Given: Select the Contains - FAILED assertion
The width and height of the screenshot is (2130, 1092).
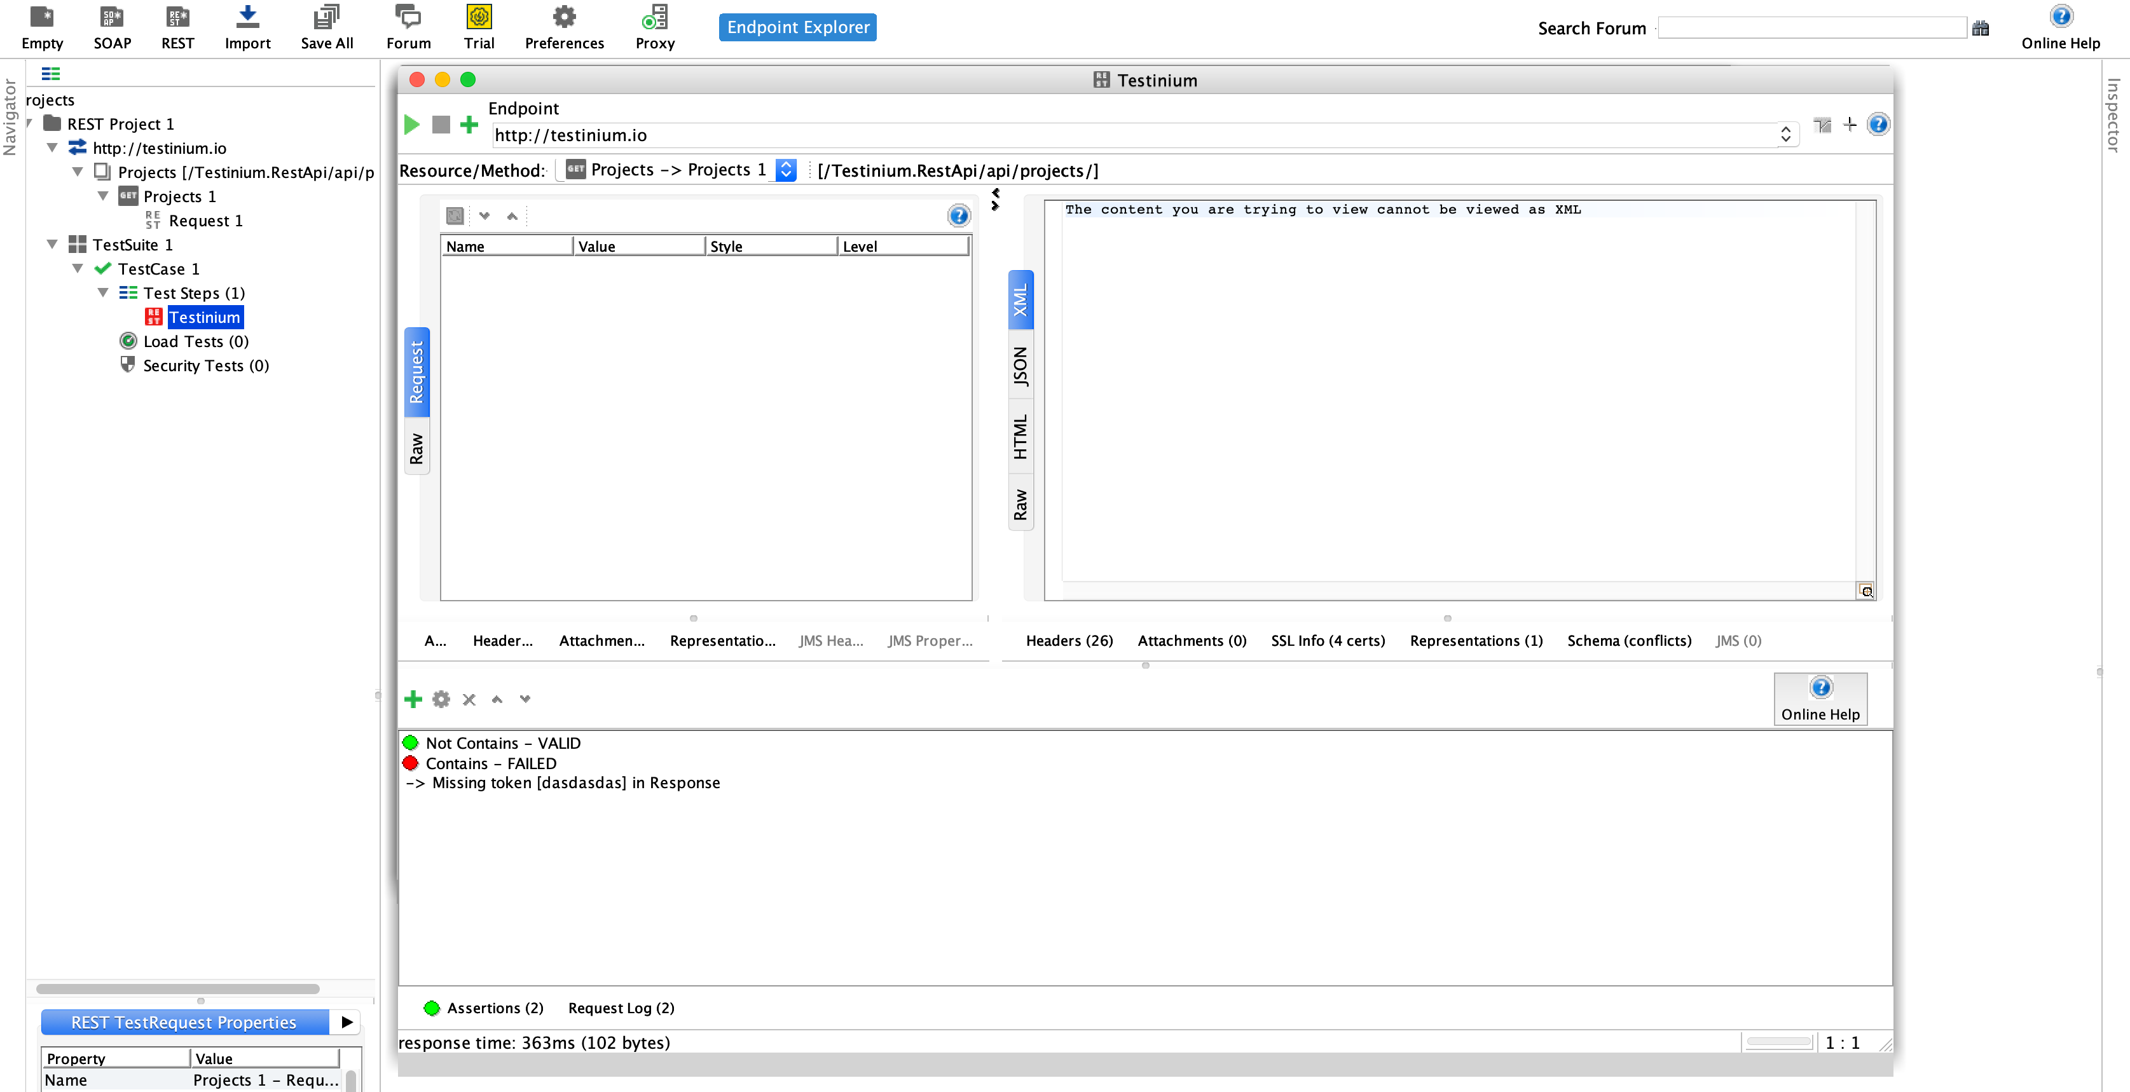Looking at the screenshot, I should coord(490,763).
